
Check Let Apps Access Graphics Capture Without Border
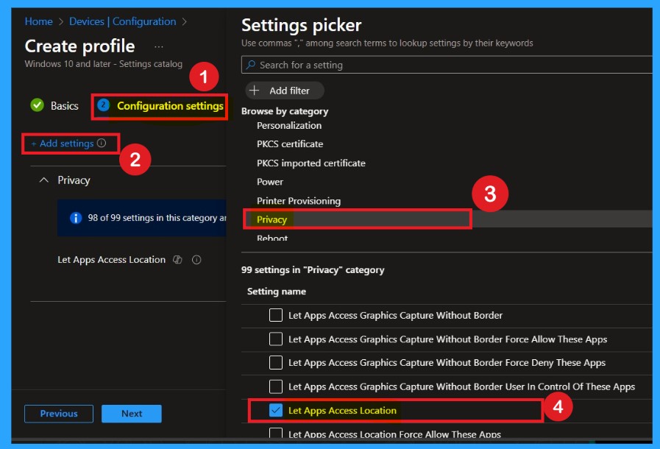click(276, 316)
